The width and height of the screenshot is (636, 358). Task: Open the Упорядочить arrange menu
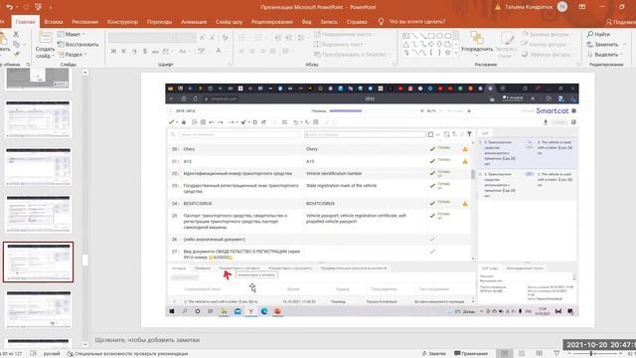pyautogui.click(x=477, y=43)
